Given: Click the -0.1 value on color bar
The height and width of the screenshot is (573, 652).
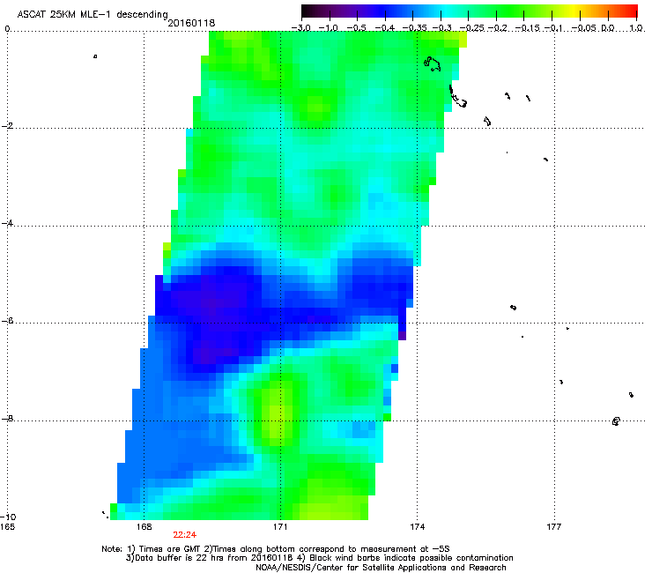Looking at the screenshot, I should click(x=553, y=28).
